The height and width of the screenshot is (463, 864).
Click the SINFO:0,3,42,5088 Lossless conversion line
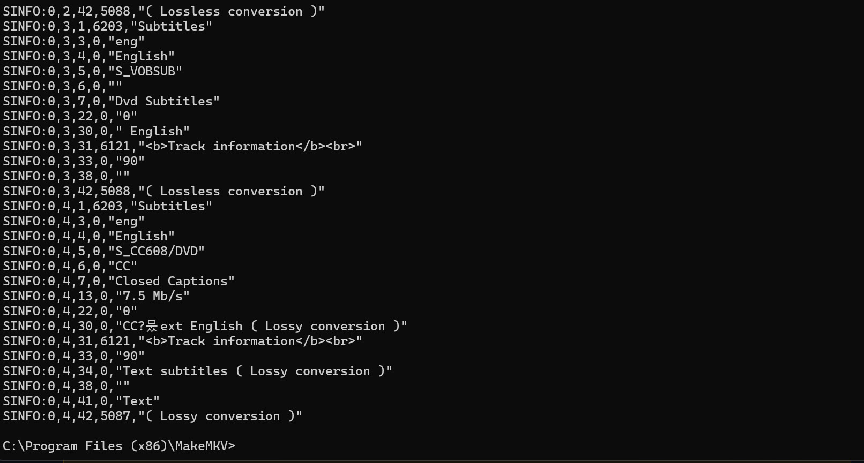click(164, 191)
